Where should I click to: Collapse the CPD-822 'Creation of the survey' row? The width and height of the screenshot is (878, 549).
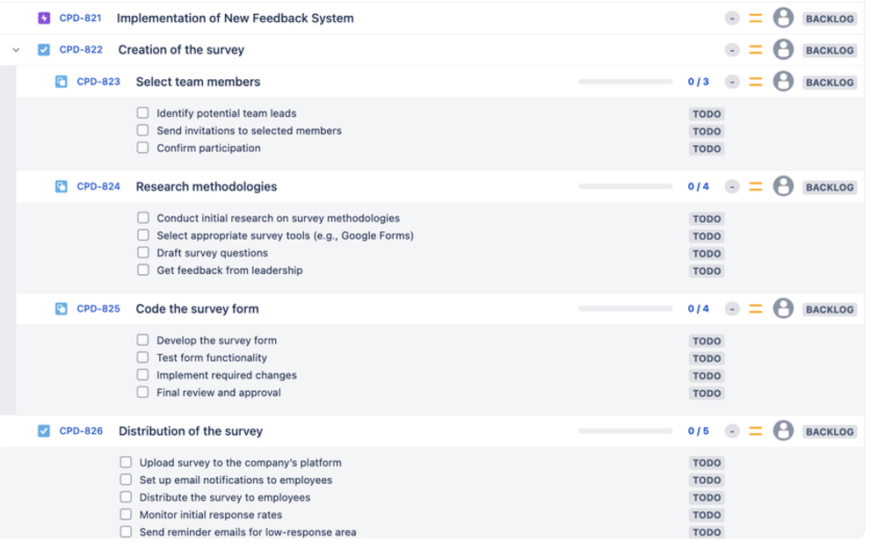pos(15,50)
